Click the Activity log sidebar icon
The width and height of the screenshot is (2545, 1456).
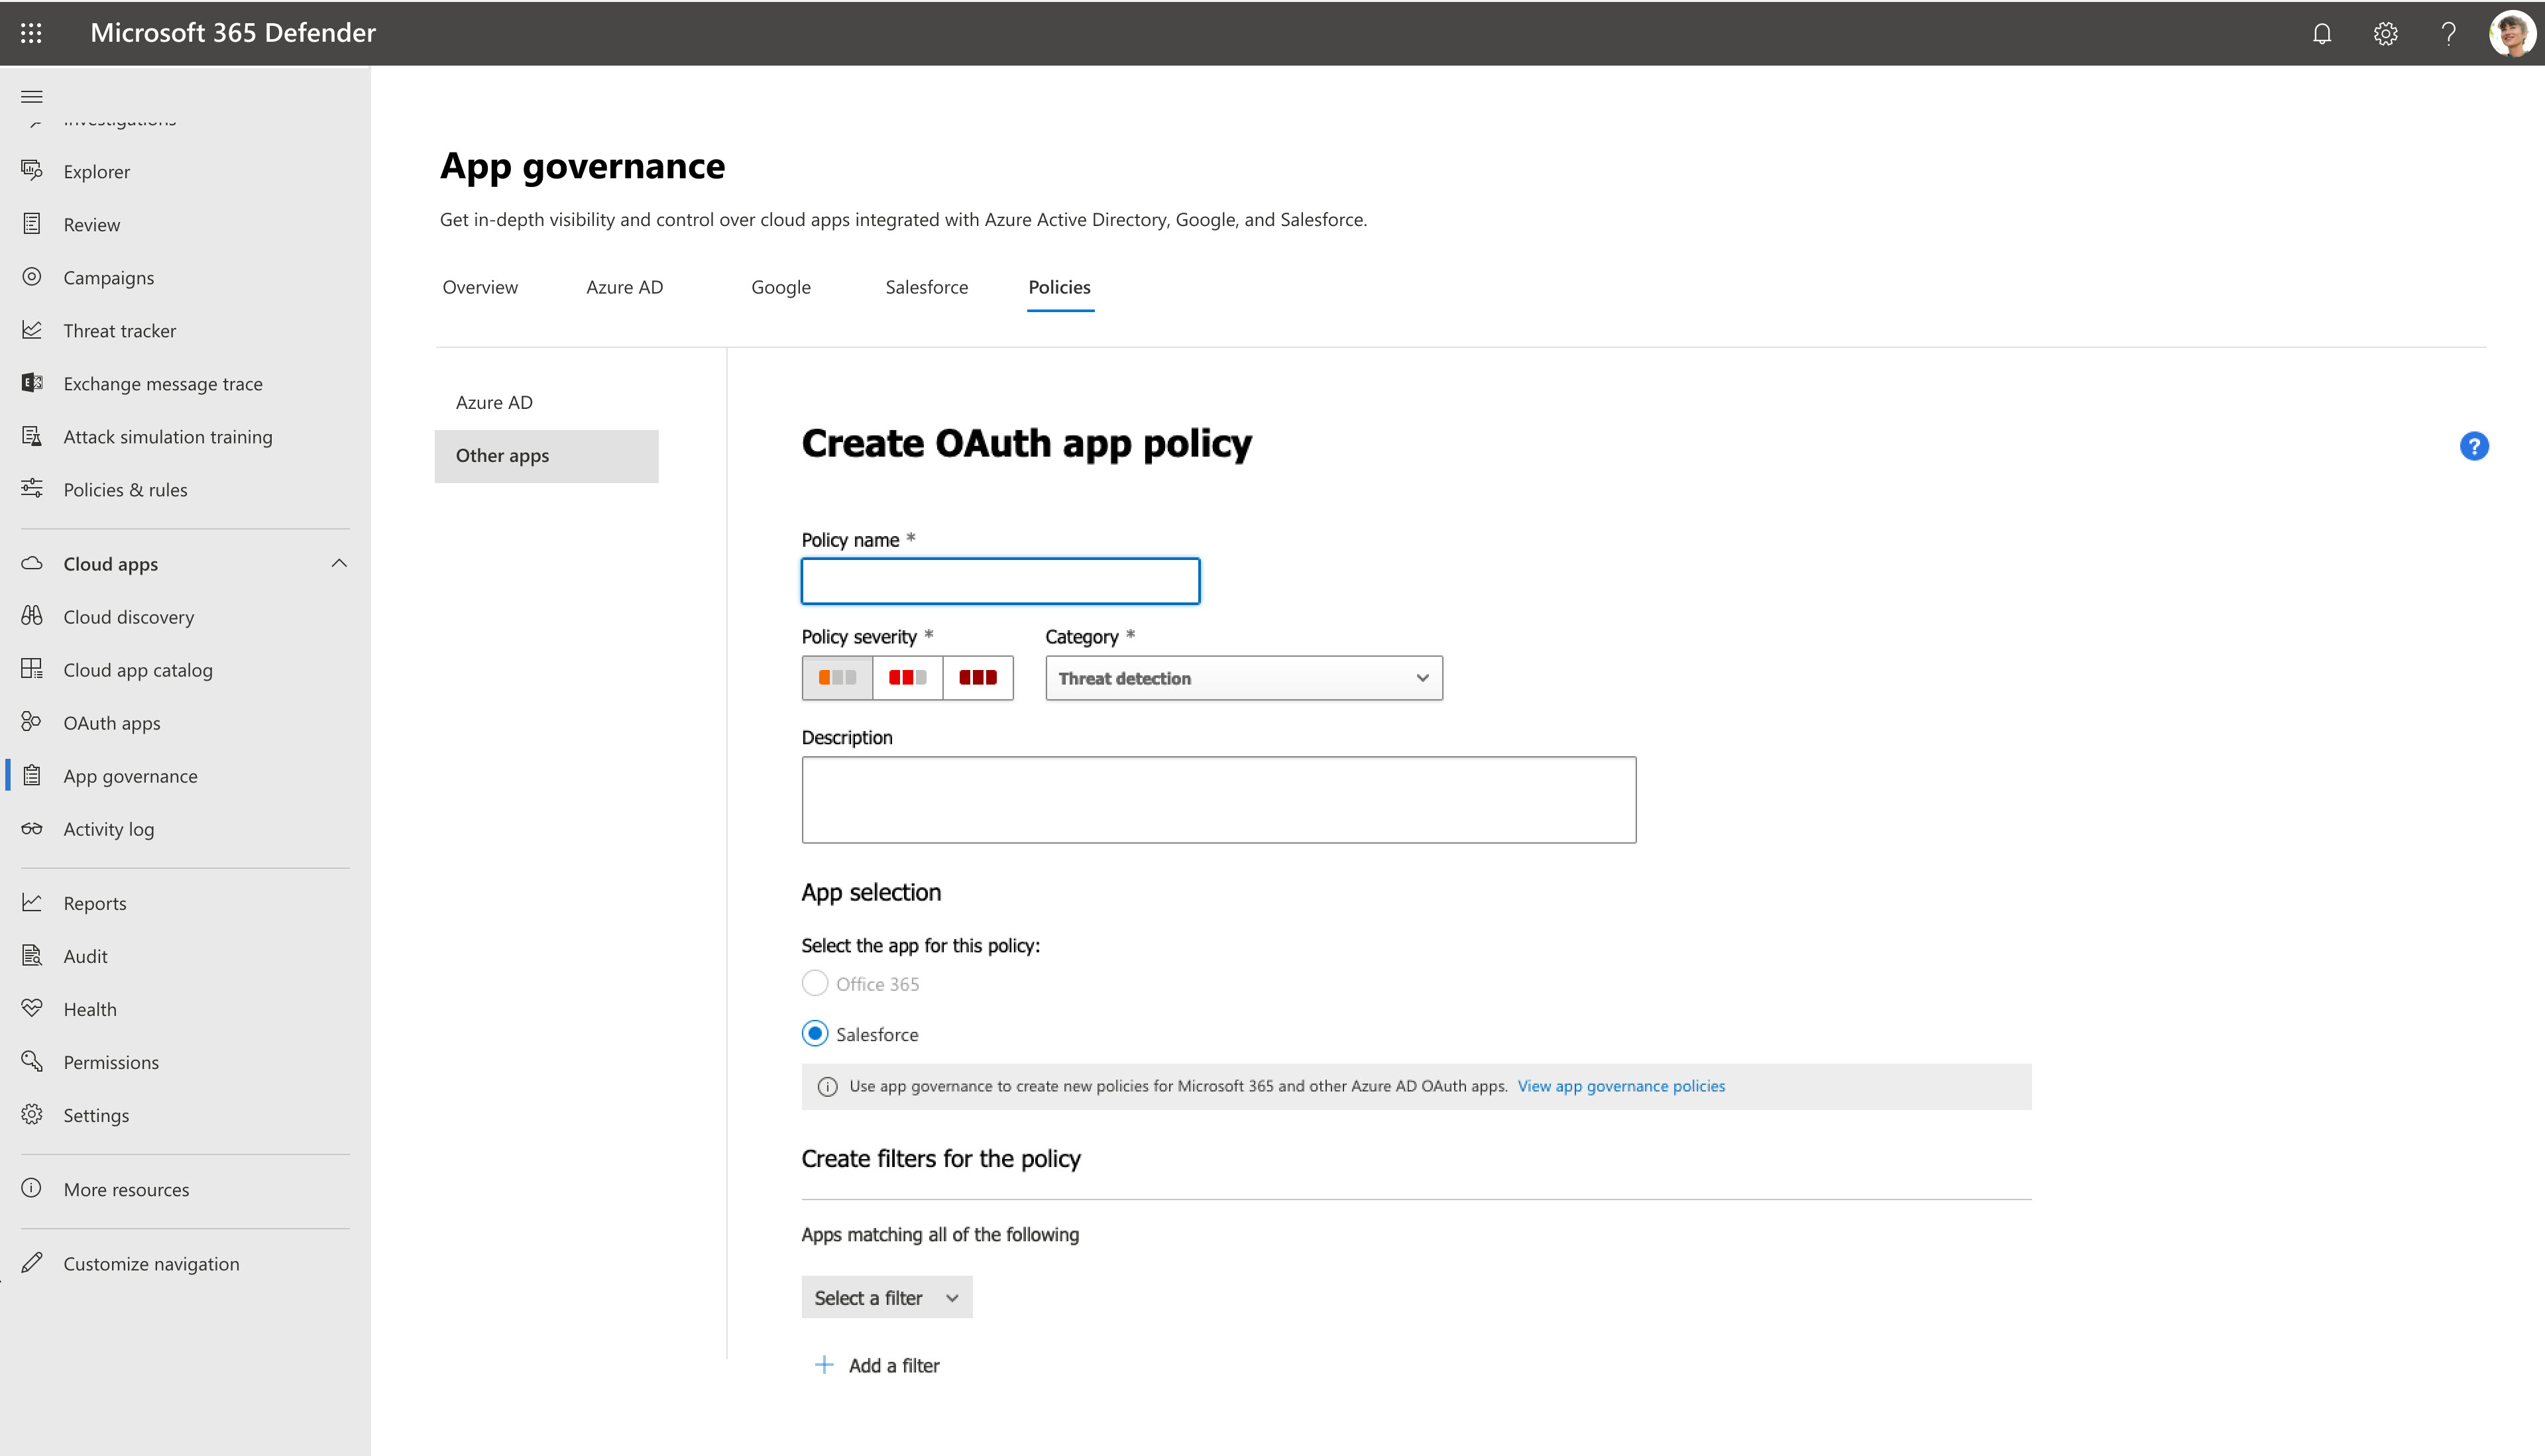31,828
